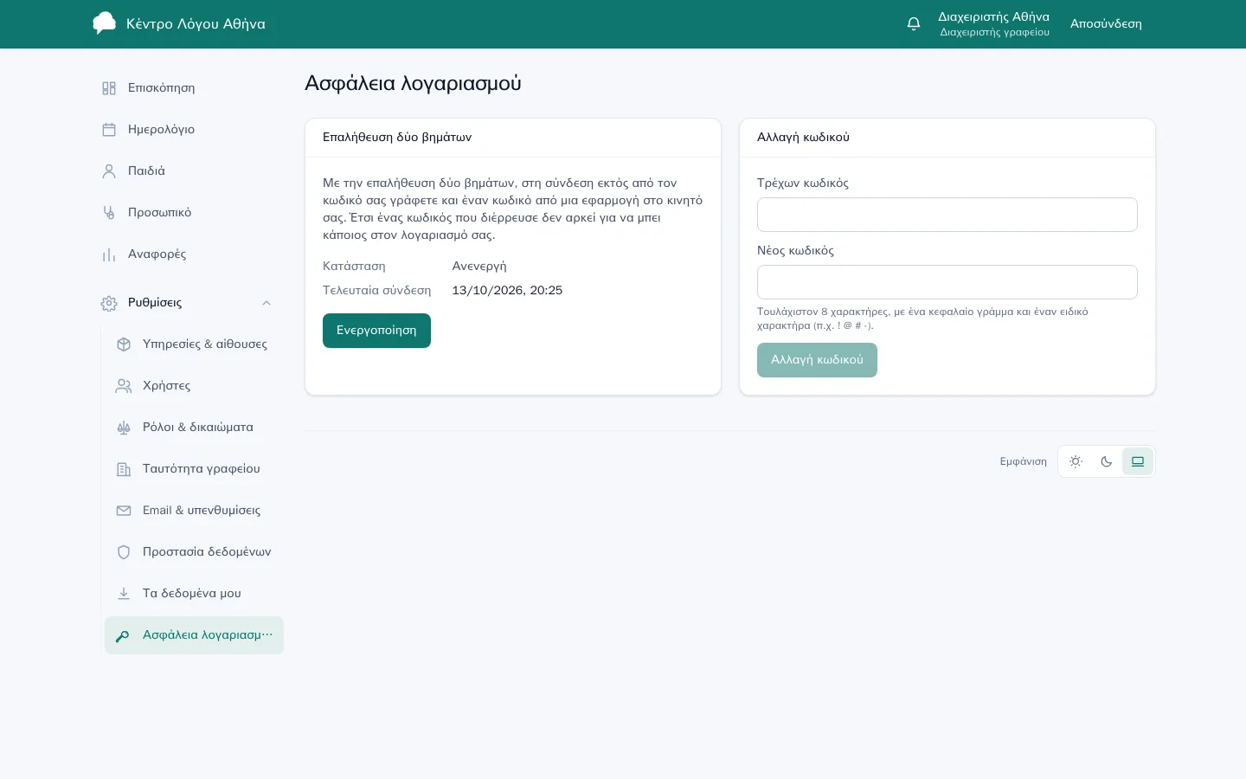
Task: Switch appearance to light theme
Action: point(1076,461)
